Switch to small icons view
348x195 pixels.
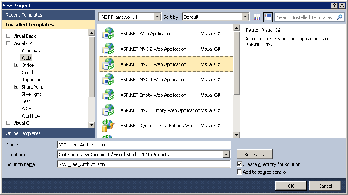(x=257, y=17)
